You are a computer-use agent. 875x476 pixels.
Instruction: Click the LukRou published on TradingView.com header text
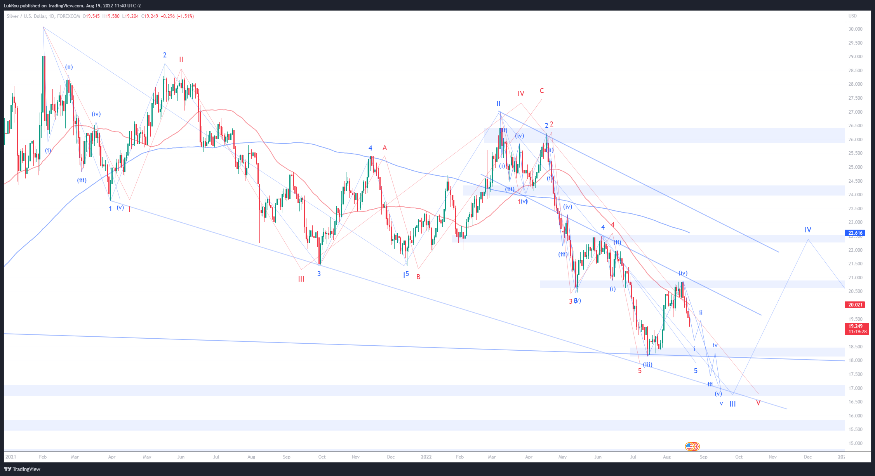(x=72, y=5)
